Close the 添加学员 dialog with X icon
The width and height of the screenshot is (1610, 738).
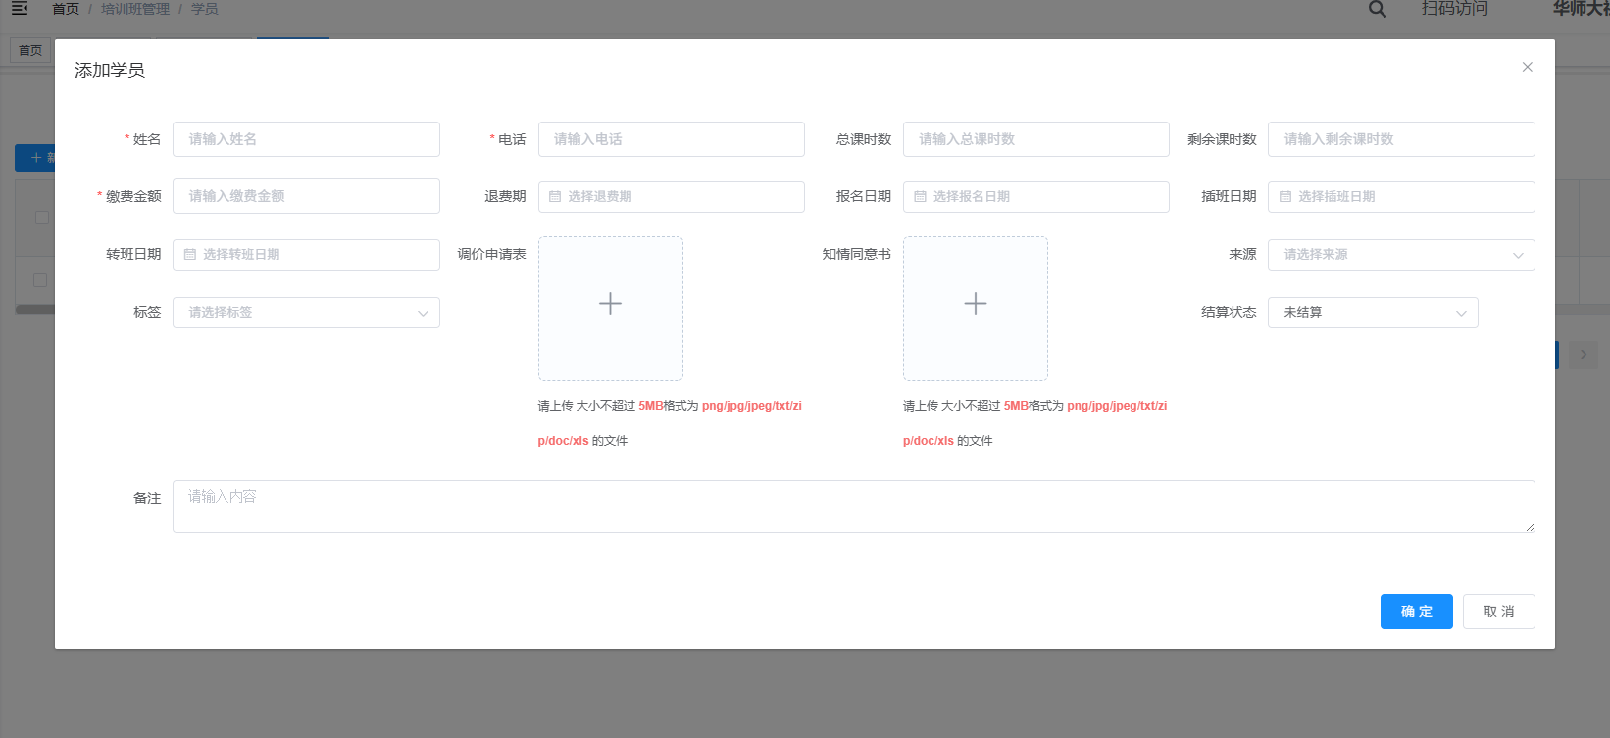point(1527,67)
